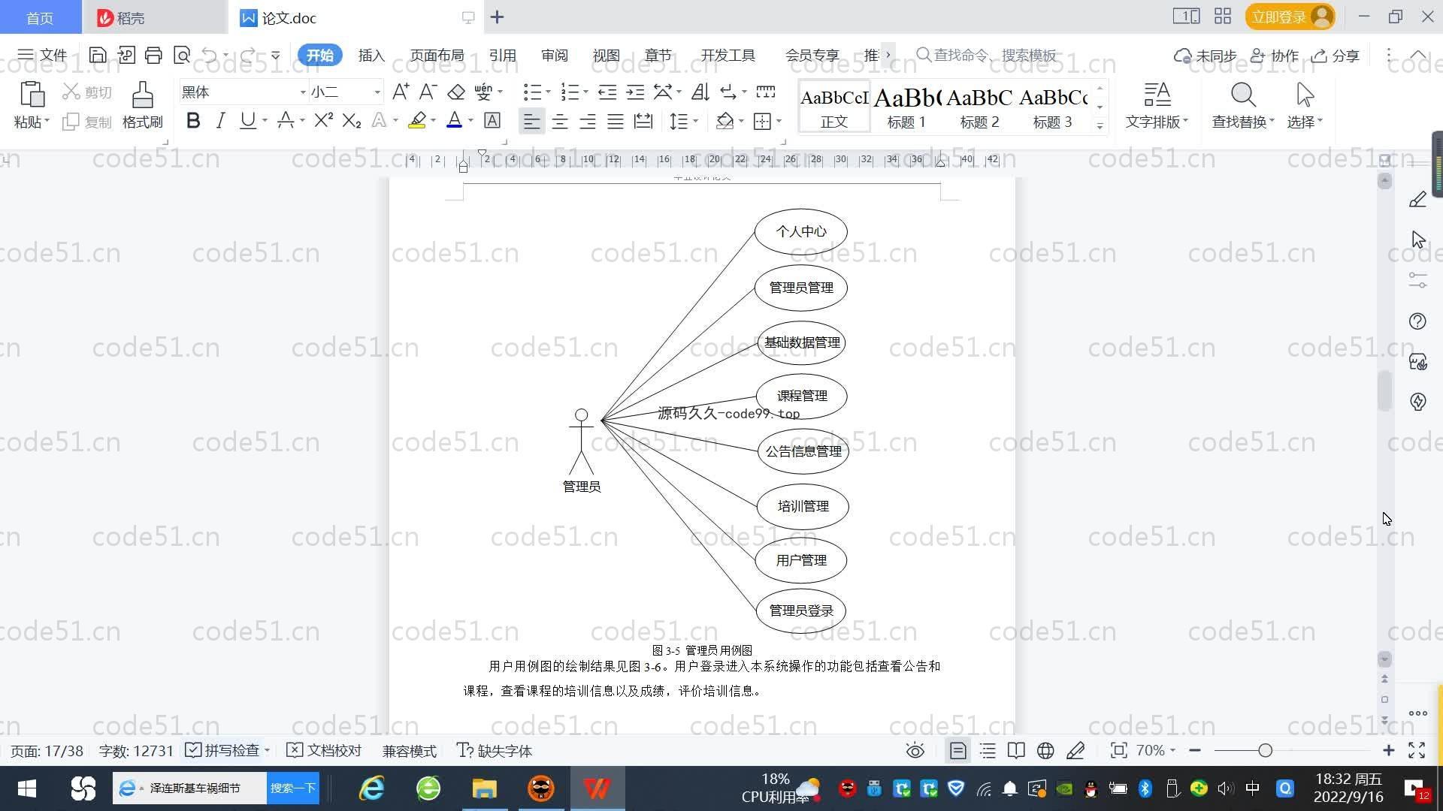
Task: Click the pen icon in right sidebar
Action: pos(1418,200)
